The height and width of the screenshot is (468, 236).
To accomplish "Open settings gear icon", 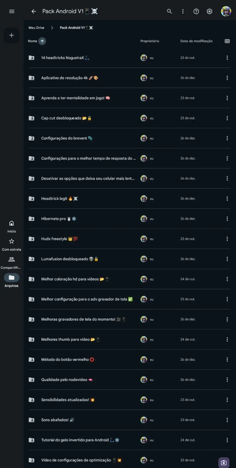I will click(210, 11).
